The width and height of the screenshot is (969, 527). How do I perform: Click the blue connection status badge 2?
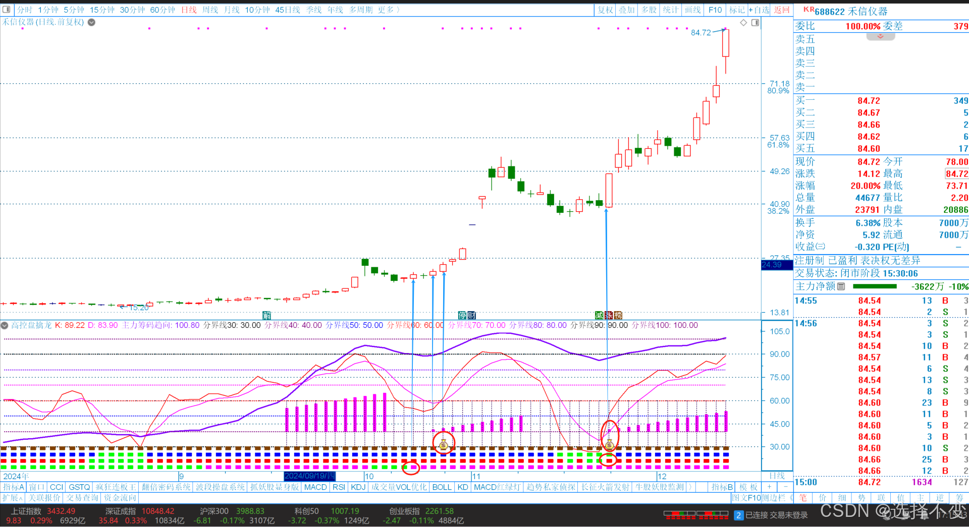coord(739,515)
